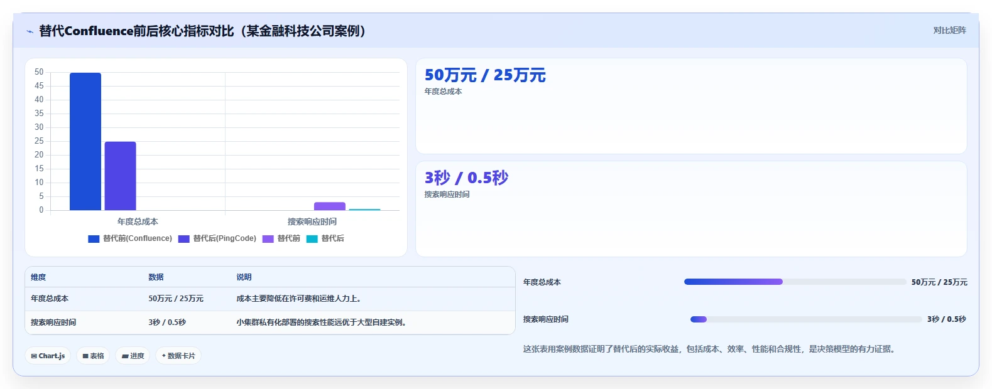The width and height of the screenshot is (992, 389).
Task: Click the 3秒 / 0.5秒 progress value
Action: [x=947, y=319]
